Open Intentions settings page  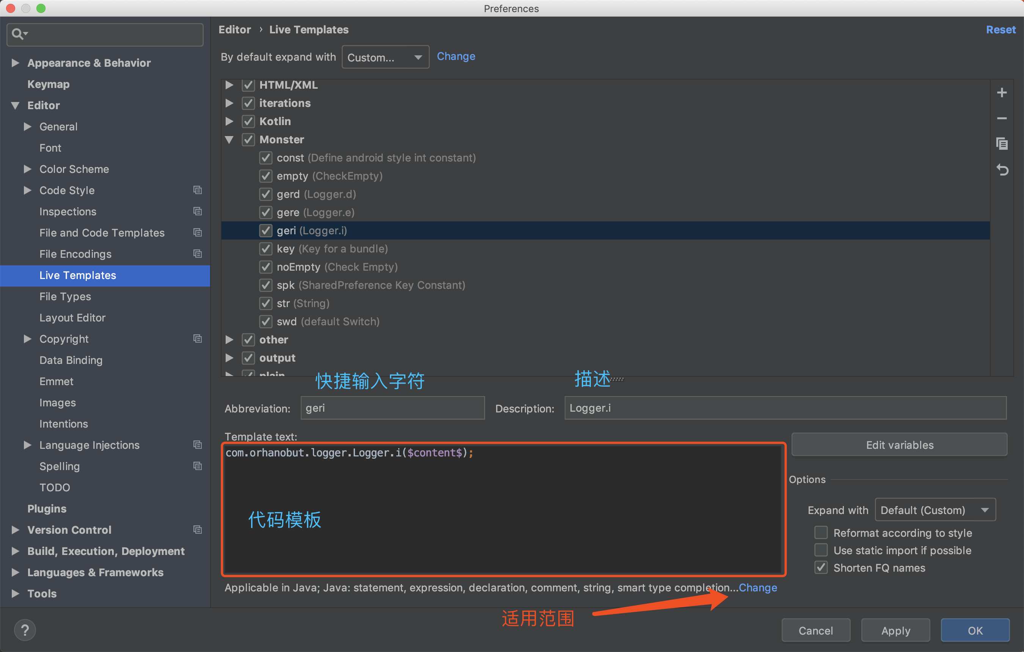(x=64, y=424)
